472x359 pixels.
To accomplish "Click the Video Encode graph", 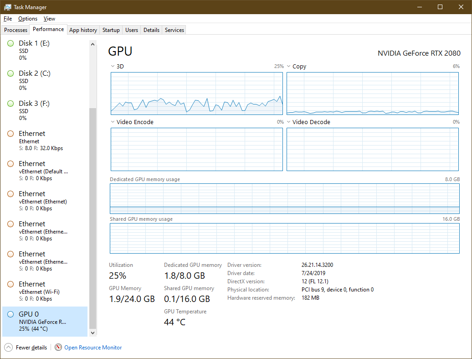I will point(197,150).
